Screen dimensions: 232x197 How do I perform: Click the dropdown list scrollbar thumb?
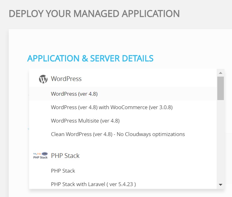pyautogui.click(x=221, y=88)
